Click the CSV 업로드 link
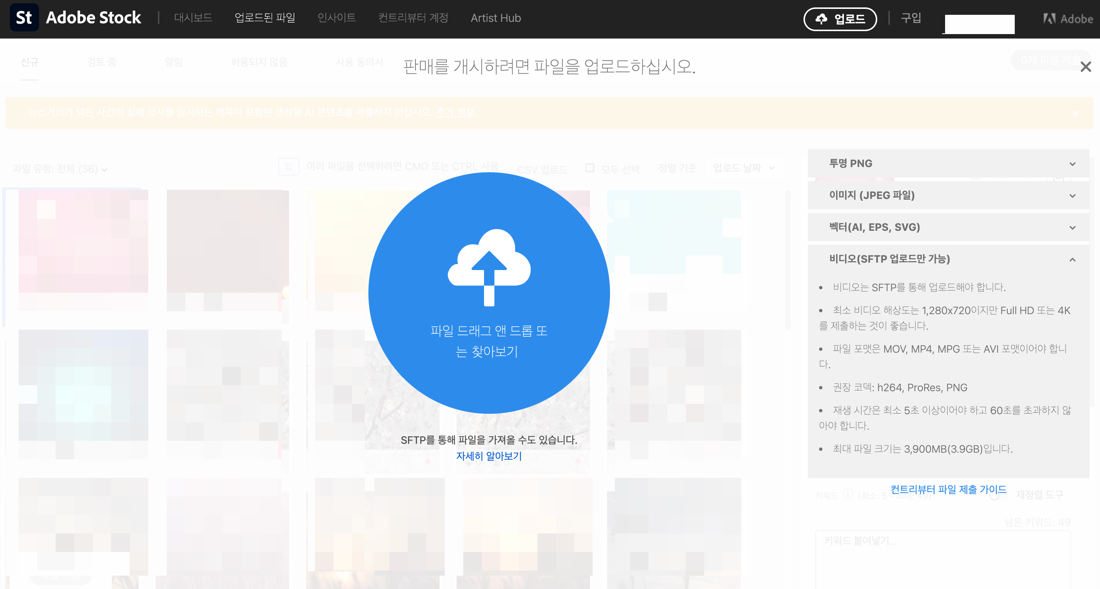Screen dimensions: 1100x589 pyautogui.click(x=542, y=169)
